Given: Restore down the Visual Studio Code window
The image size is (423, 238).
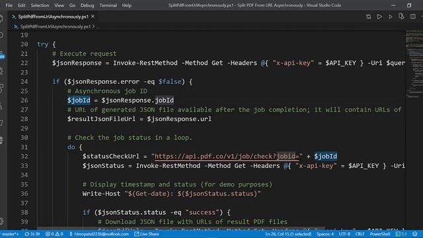Looking at the screenshot, I should click(409, 5).
